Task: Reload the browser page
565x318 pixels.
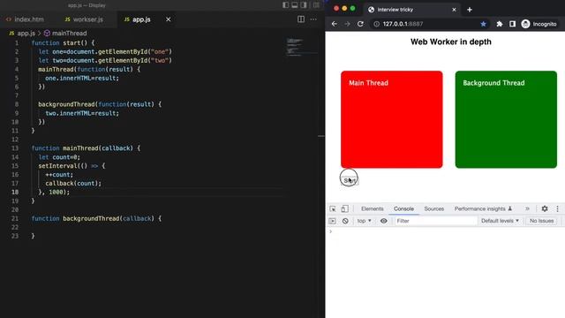Action: (x=360, y=24)
